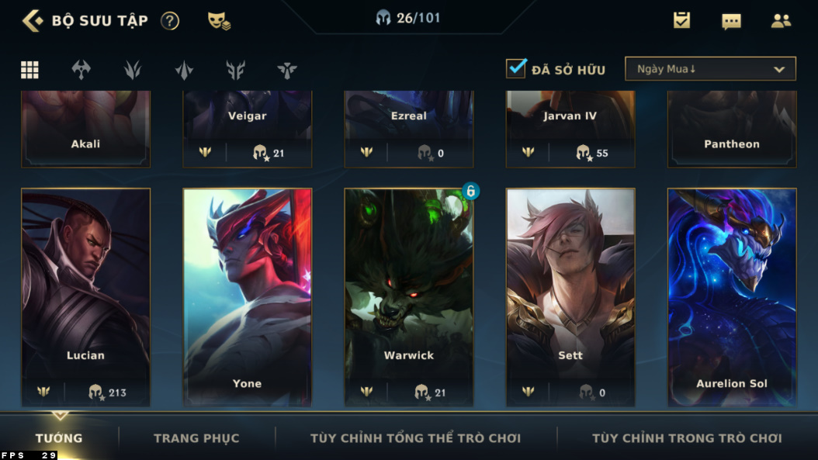Viewport: 818px width, 460px height.
Task: Open the missions checklist icon
Action: point(681,20)
